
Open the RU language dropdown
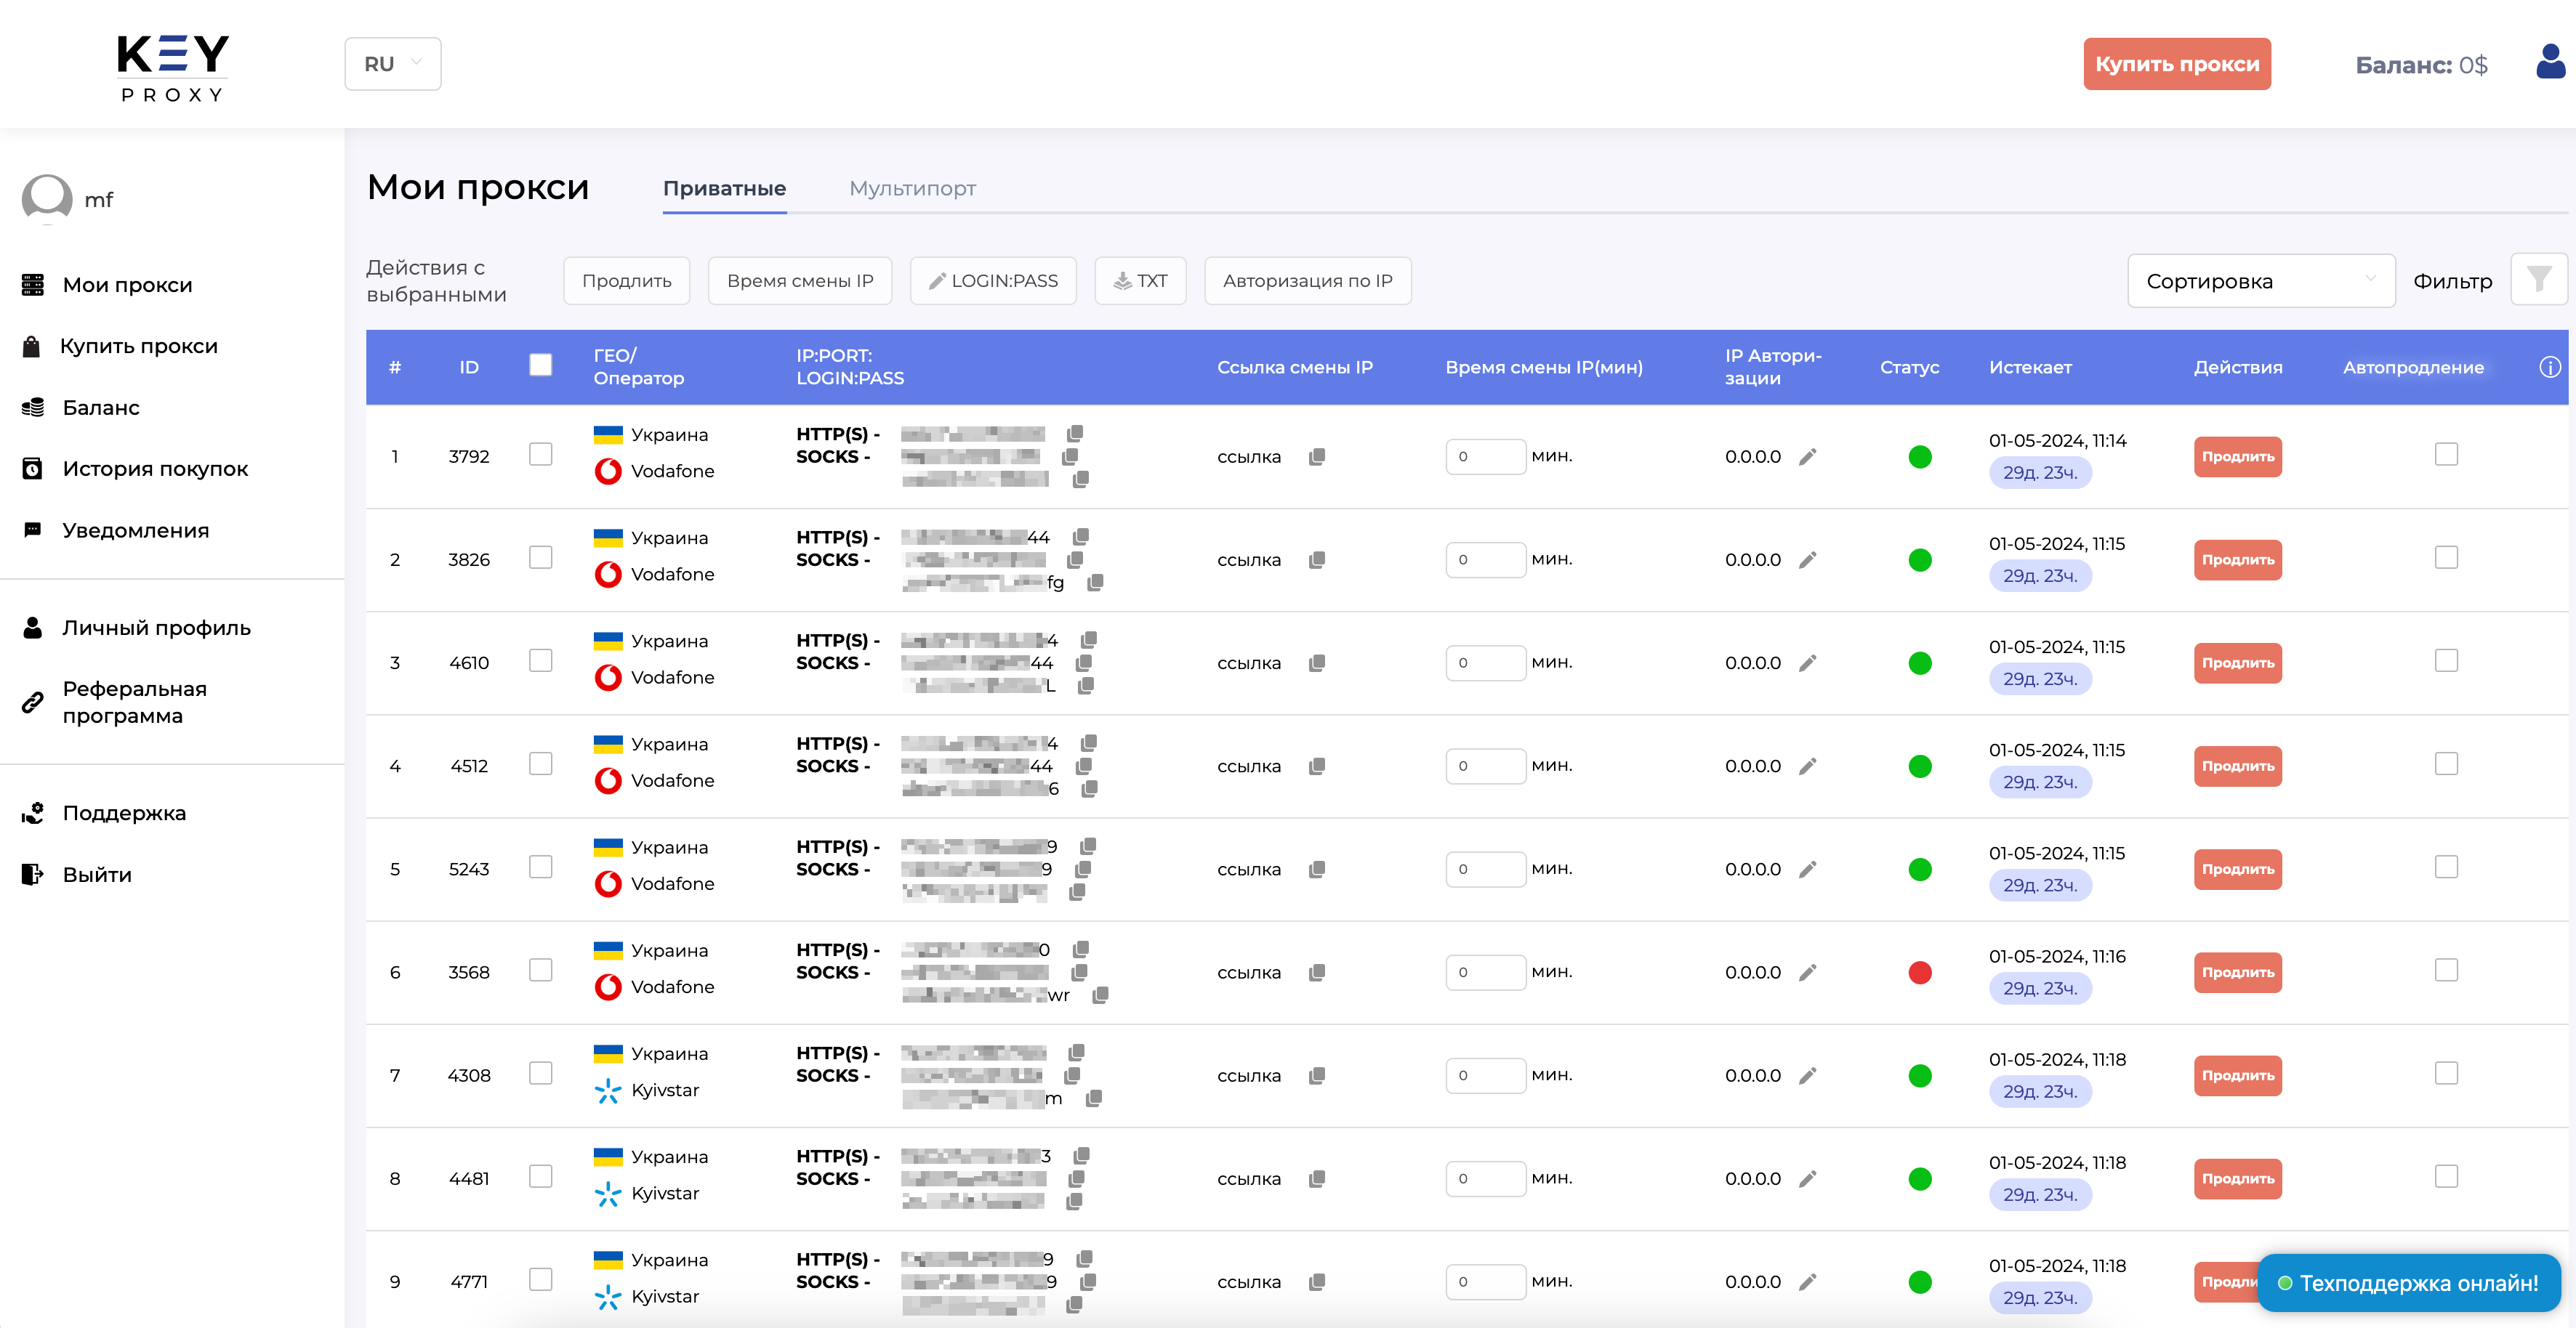click(x=393, y=64)
